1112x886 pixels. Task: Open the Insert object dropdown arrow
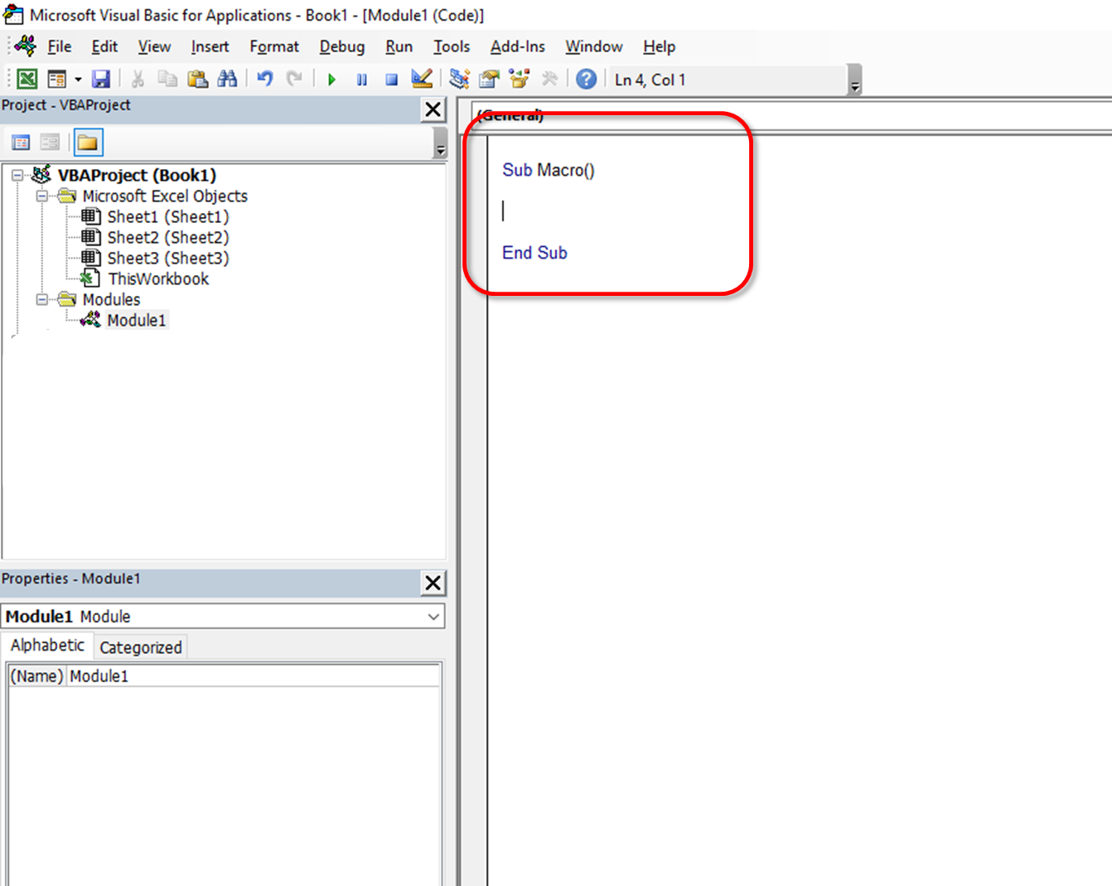pyautogui.click(x=78, y=80)
